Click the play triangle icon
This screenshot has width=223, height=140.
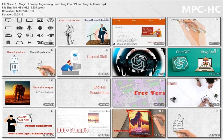(29, 43)
